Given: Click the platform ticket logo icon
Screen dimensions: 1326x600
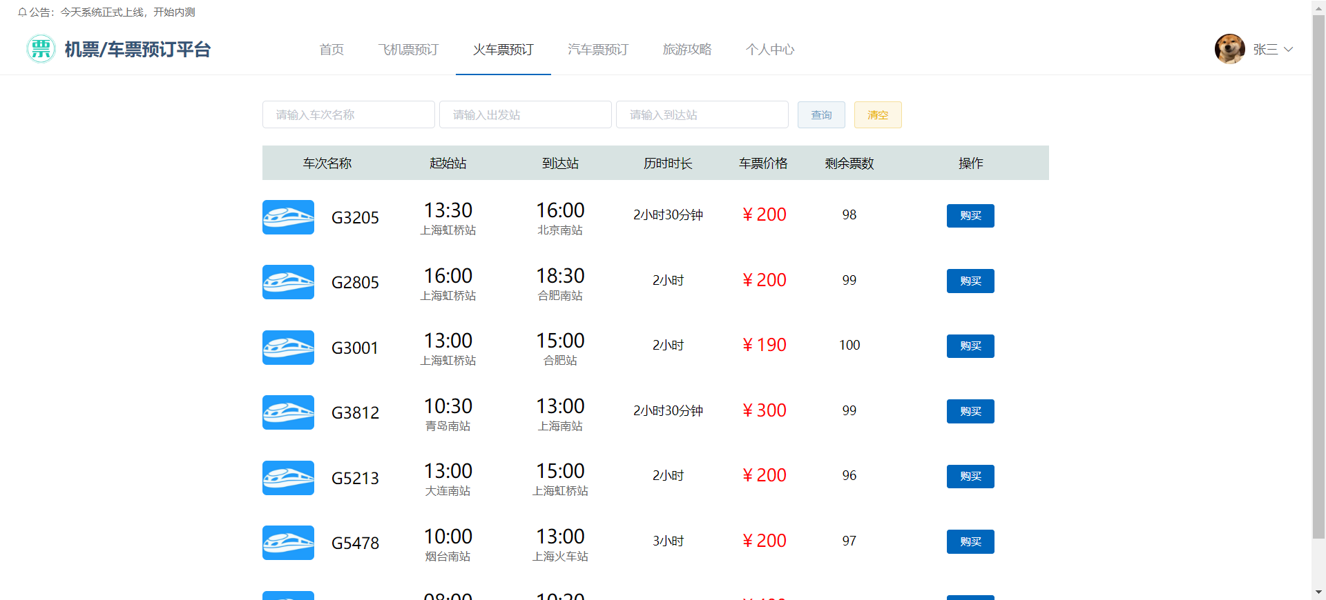Looking at the screenshot, I should (x=41, y=49).
